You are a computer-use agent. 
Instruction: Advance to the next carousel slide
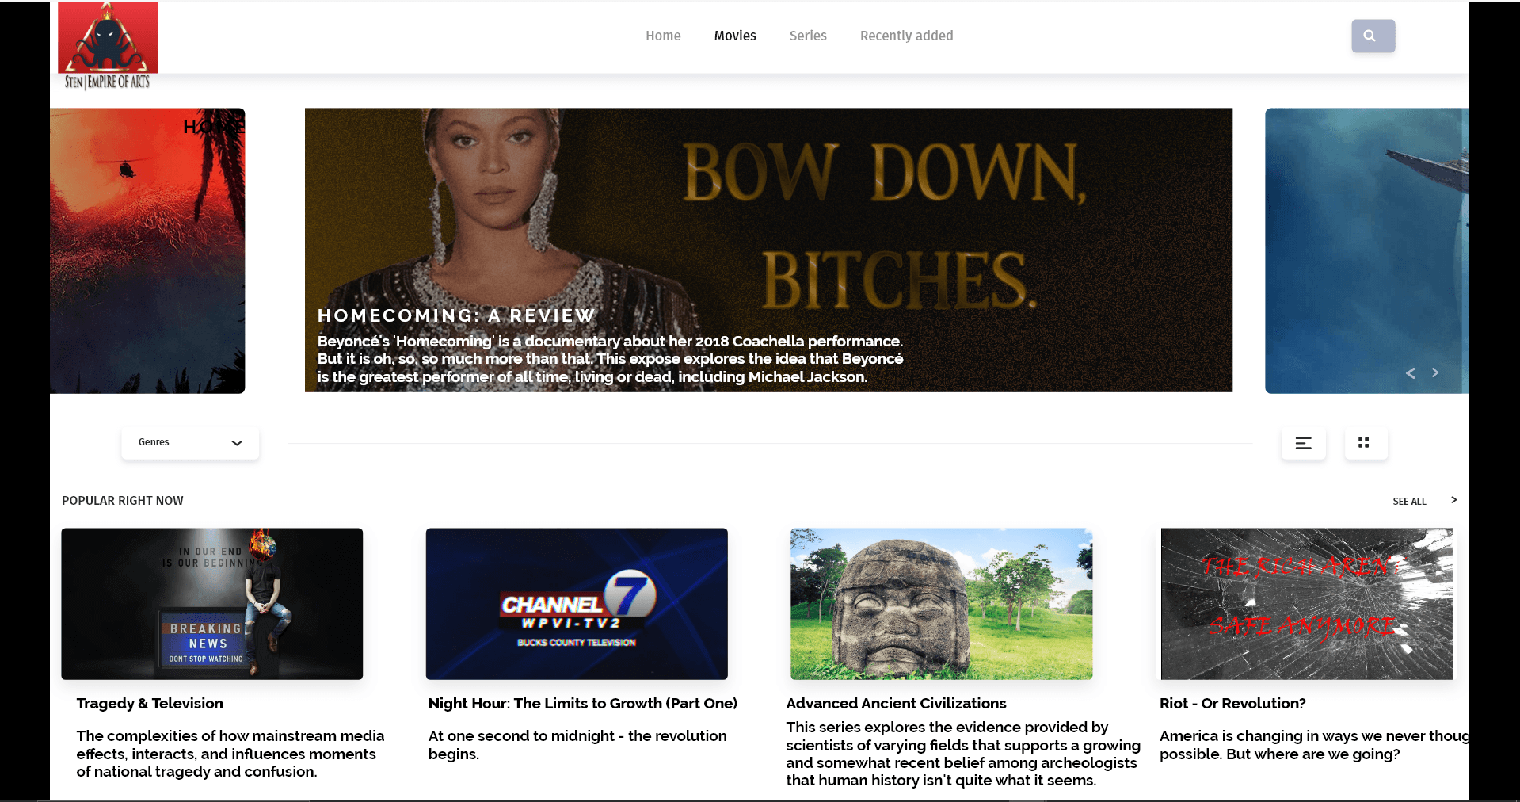coord(1434,372)
